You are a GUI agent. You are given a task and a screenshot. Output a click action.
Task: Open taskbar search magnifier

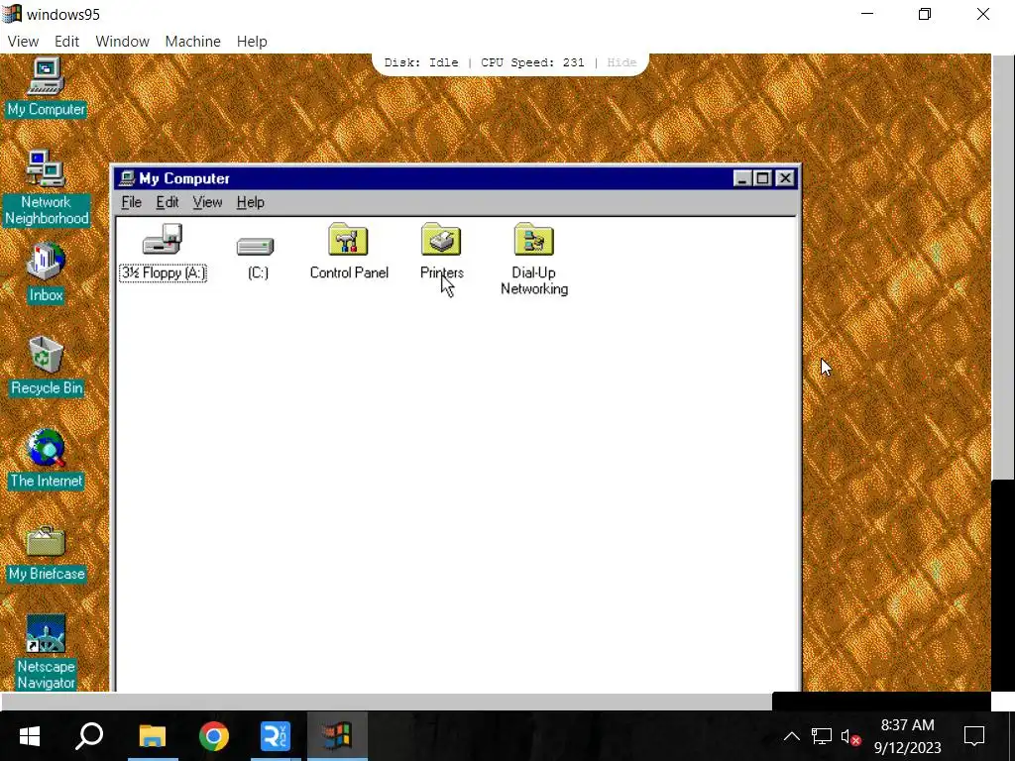(x=89, y=736)
